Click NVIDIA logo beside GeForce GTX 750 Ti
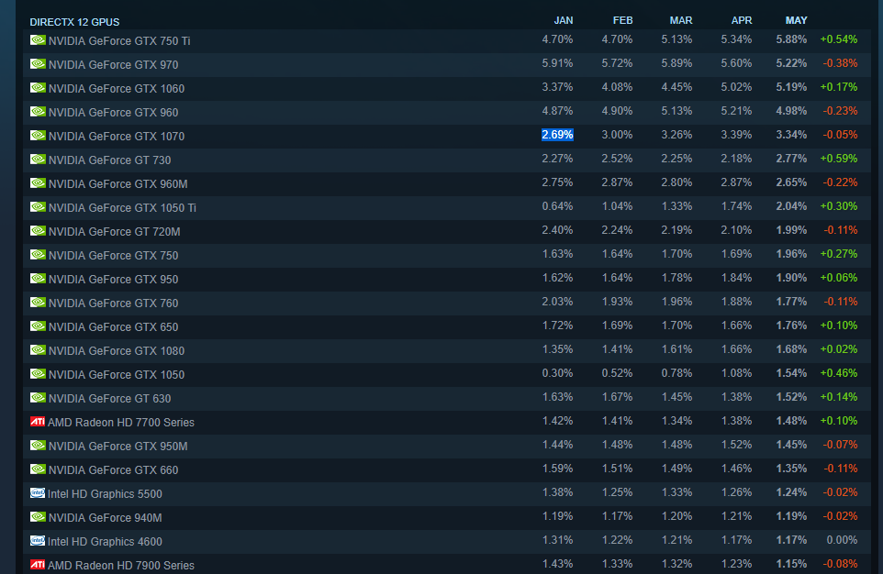 point(38,40)
